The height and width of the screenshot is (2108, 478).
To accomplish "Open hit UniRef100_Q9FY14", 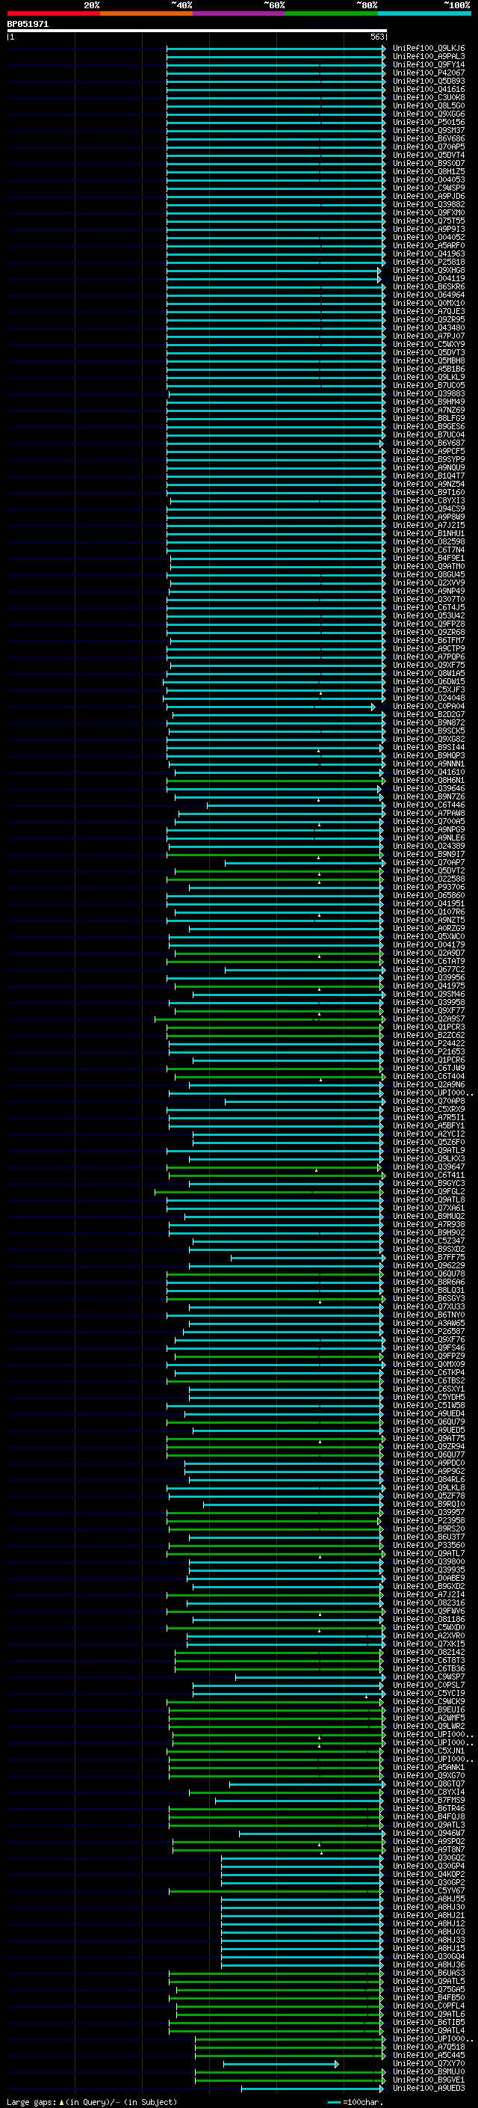I will (429, 64).
